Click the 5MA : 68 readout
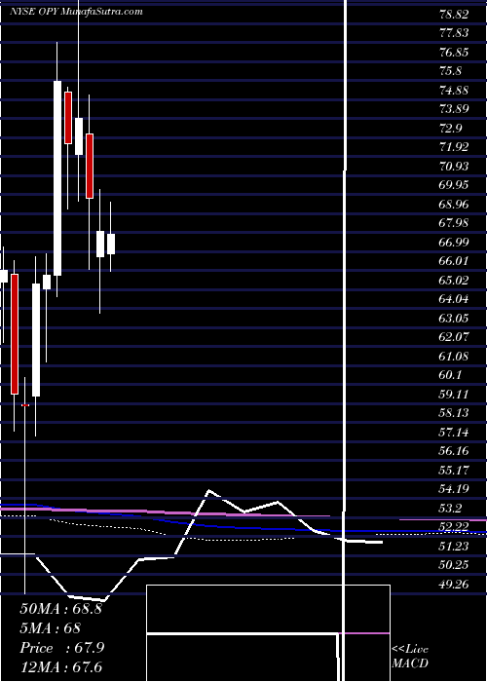This screenshot has height=682, width=487. tap(50, 628)
